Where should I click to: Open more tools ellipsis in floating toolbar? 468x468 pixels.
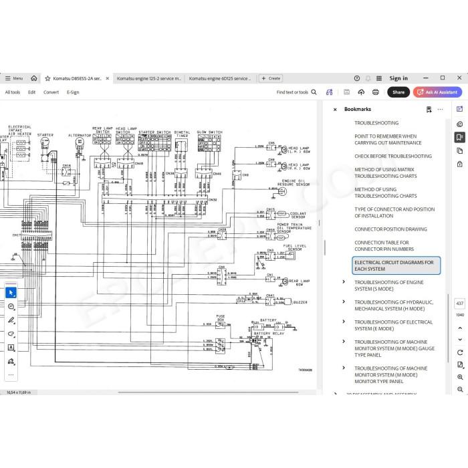[x=11, y=375]
